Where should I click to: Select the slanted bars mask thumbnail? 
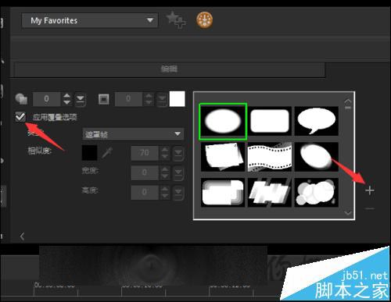(270, 192)
